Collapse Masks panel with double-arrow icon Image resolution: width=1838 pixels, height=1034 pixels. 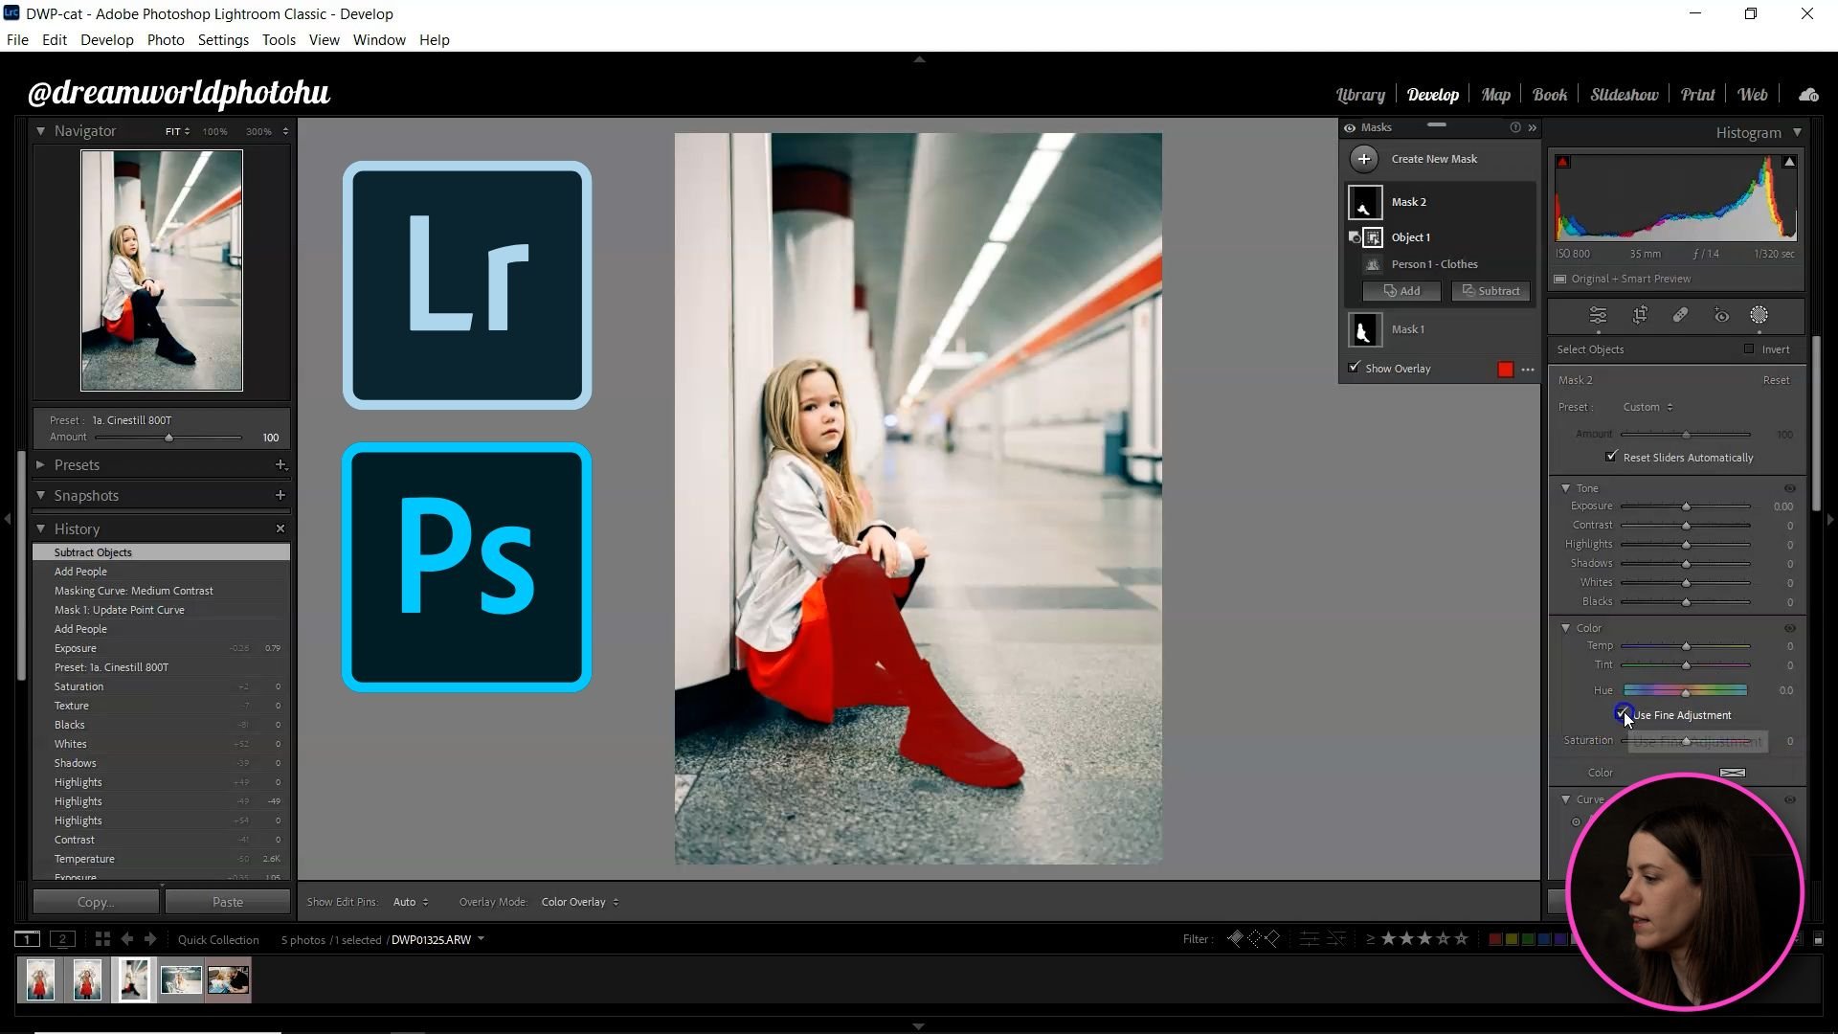tap(1532, 127)
